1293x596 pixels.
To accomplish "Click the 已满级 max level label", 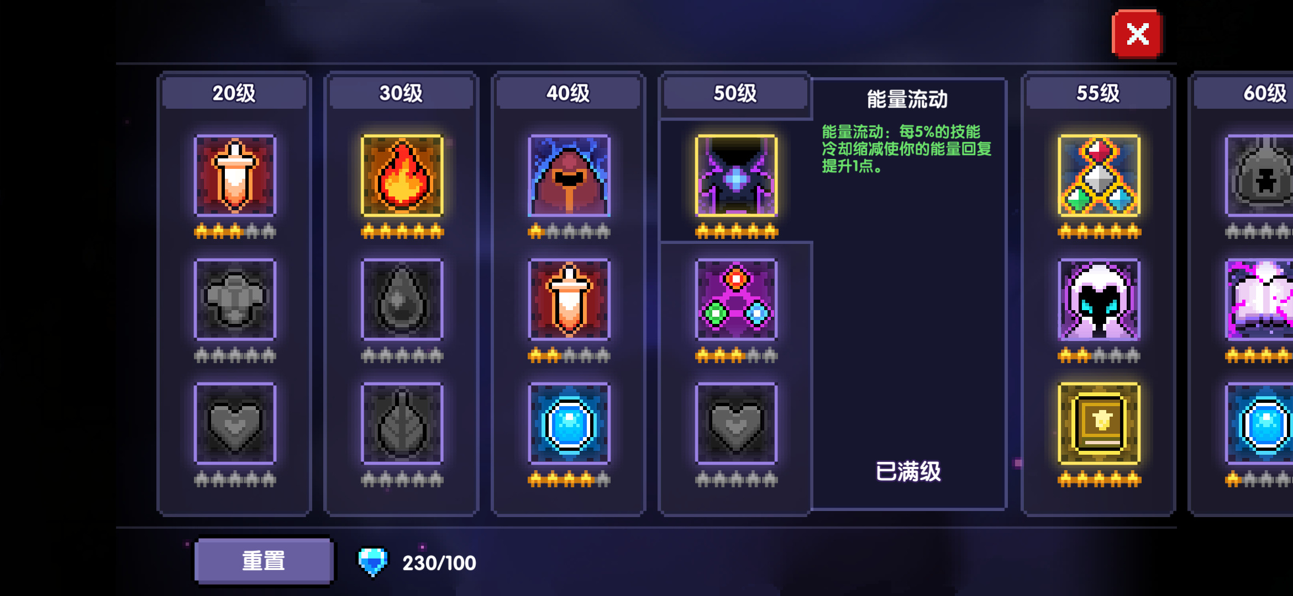I will coord(908,471).
